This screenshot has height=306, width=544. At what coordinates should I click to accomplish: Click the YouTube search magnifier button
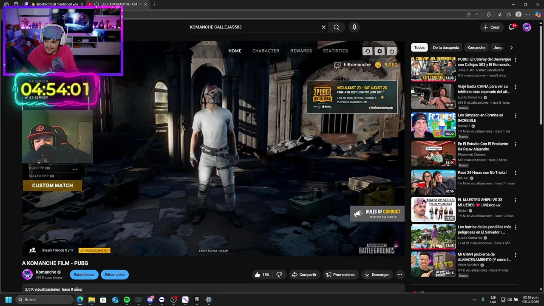coord(336,27)
